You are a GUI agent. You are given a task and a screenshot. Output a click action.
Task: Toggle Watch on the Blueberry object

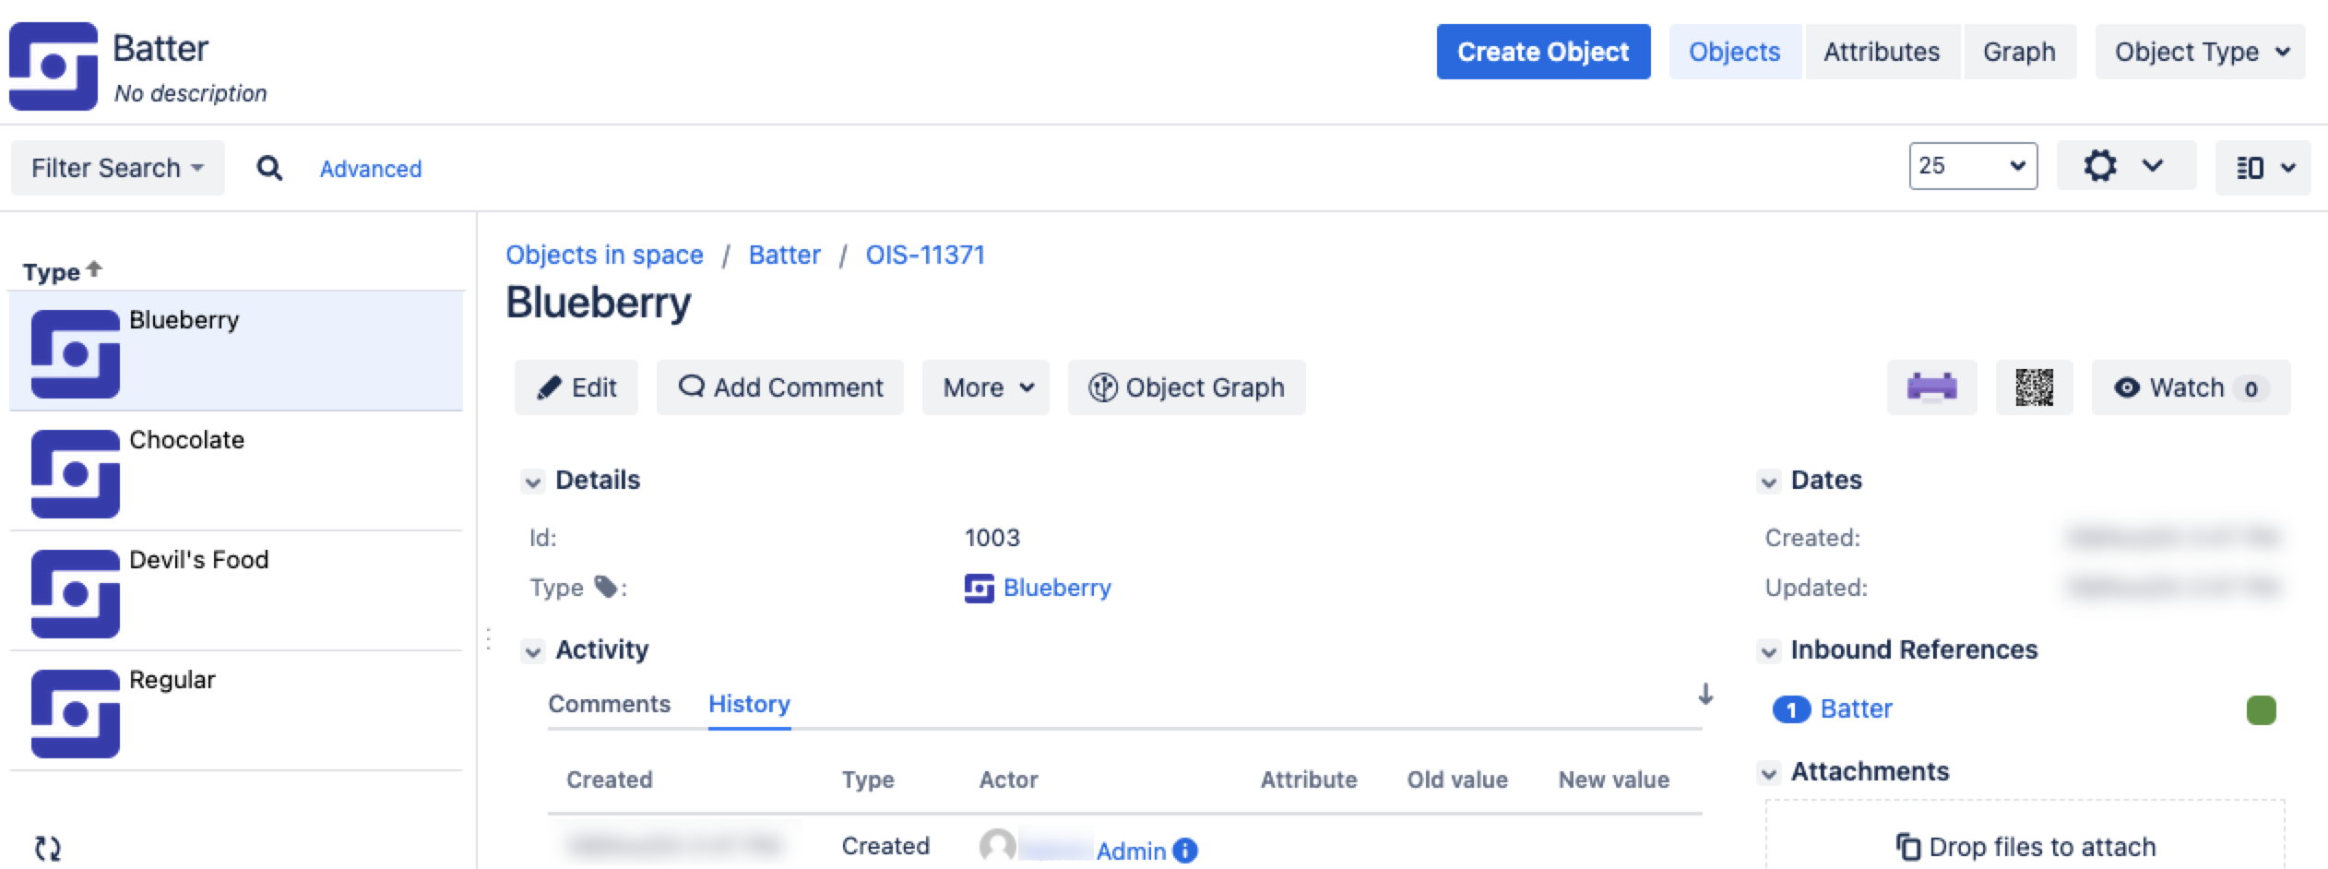point(2191,387)
